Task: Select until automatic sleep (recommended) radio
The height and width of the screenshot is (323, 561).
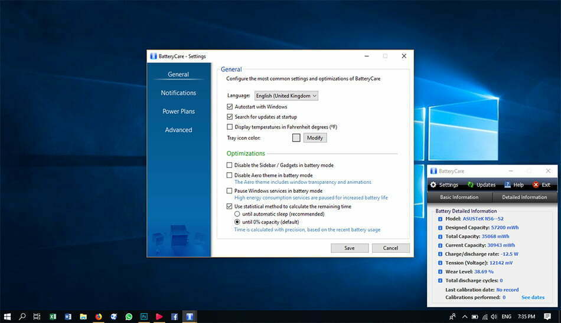Action: coord(237,214)
